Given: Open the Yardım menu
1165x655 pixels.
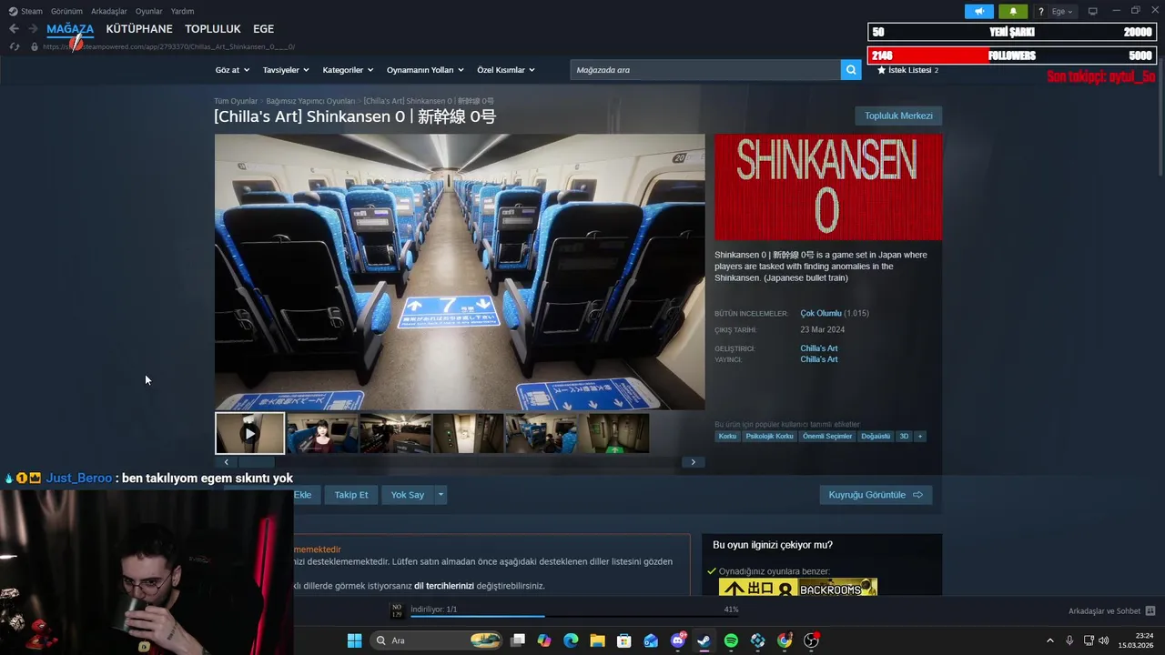Looking at the screenshot, I should point(182,11).
